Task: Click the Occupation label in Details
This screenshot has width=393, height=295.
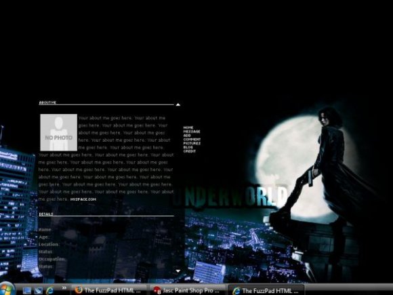Action: click(x=52, y=259)
